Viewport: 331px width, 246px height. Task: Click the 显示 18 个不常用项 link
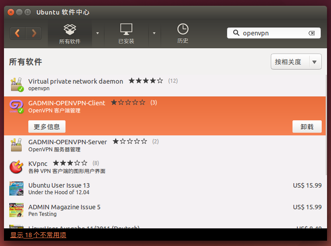[x=38, y=235]
